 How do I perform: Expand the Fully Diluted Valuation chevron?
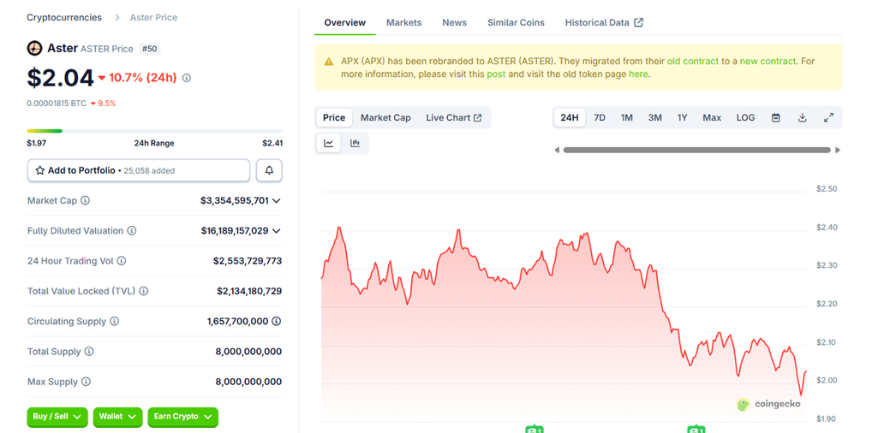point(276,231)
